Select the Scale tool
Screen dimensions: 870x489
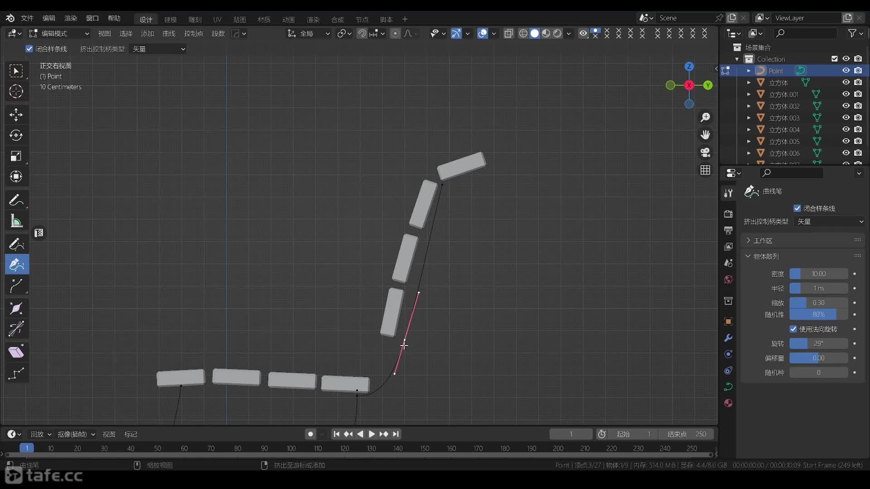pos(16,156)
